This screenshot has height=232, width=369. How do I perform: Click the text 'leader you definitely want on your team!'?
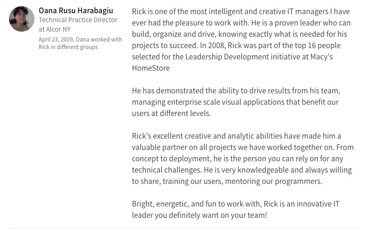pos(199,215)
